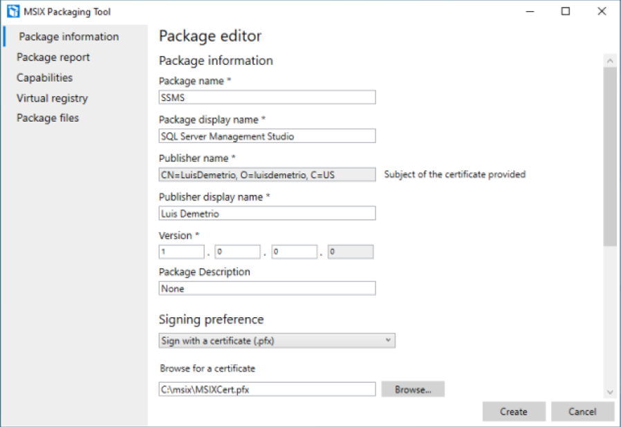
Task: Click the Create button
Action: (x=514, y=412)
